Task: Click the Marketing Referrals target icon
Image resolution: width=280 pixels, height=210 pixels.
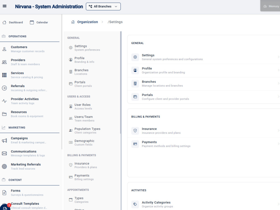Action: point(4,166)
